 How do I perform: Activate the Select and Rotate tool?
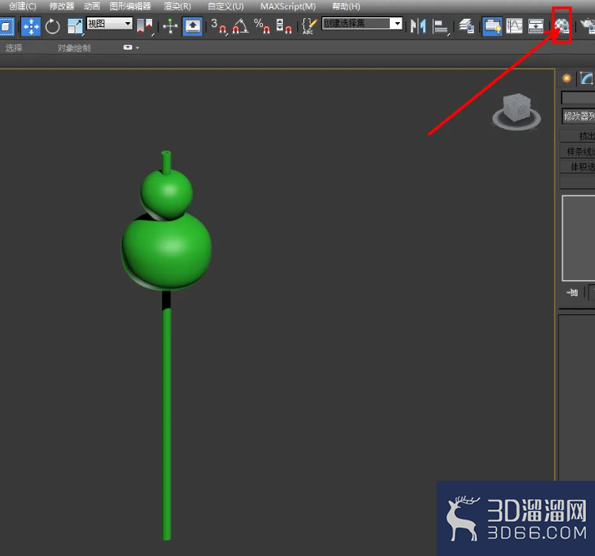coord(52,27)
